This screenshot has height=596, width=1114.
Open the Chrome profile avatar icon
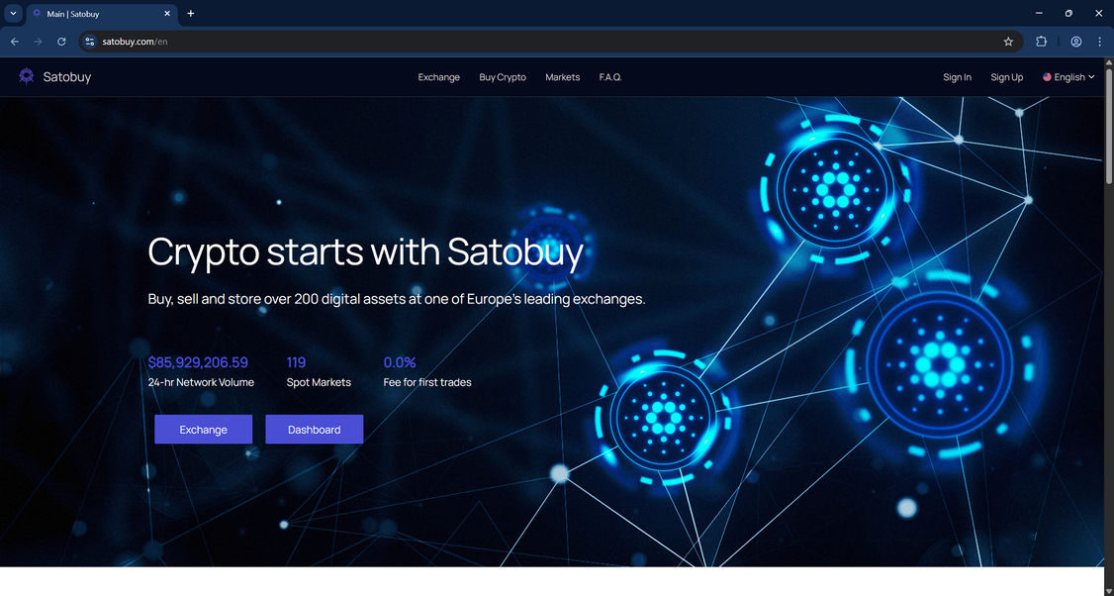[1076, 42]
